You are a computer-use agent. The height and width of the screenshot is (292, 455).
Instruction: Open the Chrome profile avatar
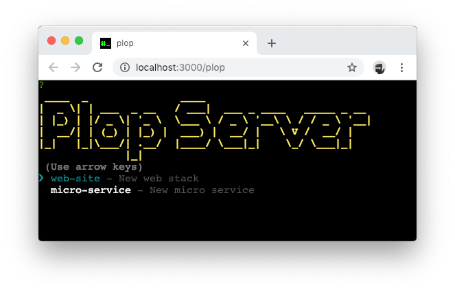click(379, 67)
